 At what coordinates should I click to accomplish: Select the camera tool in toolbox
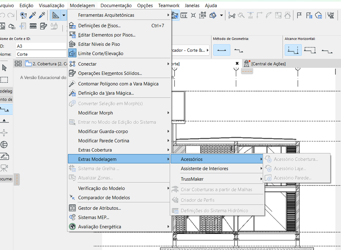coord(4,168)
